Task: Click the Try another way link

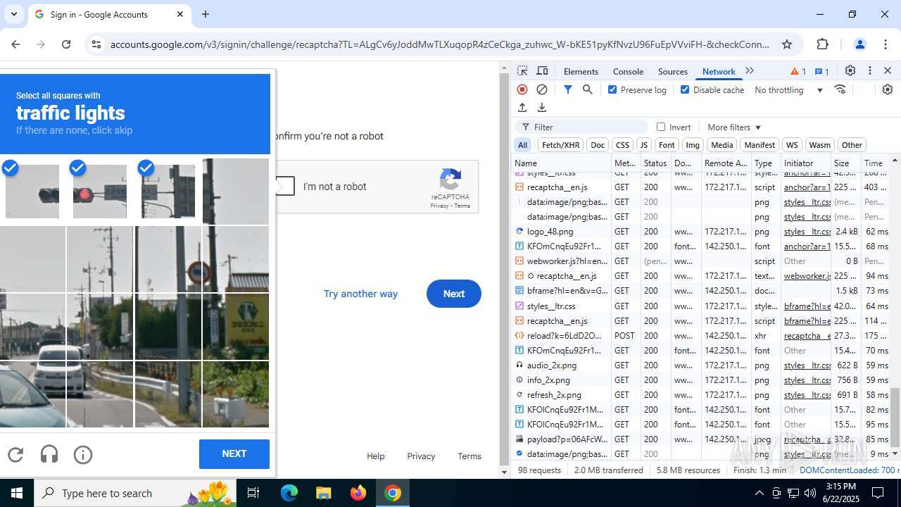Action: point(360,294)
